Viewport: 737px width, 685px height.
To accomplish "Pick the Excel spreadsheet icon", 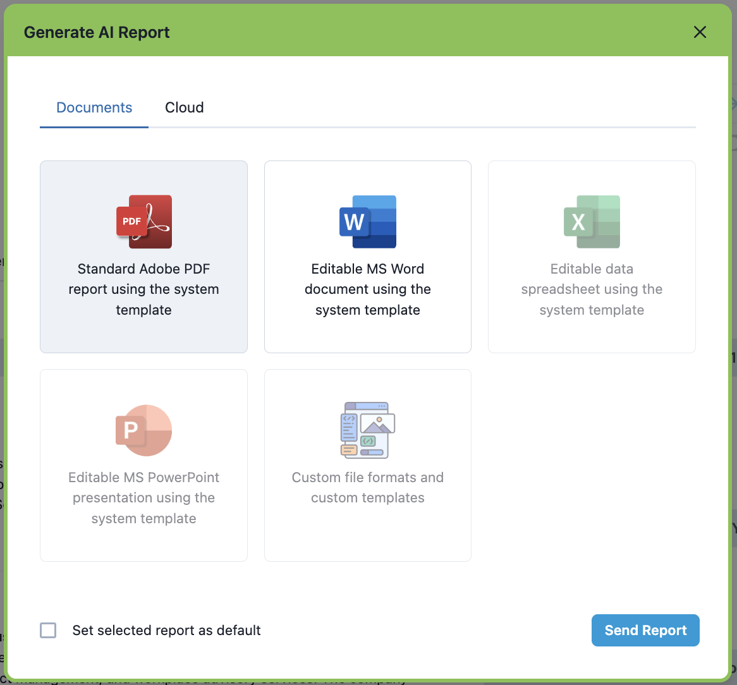I will (592, 222).
